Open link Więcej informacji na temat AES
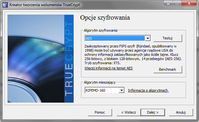199x122 pixels. click(109, 68)
